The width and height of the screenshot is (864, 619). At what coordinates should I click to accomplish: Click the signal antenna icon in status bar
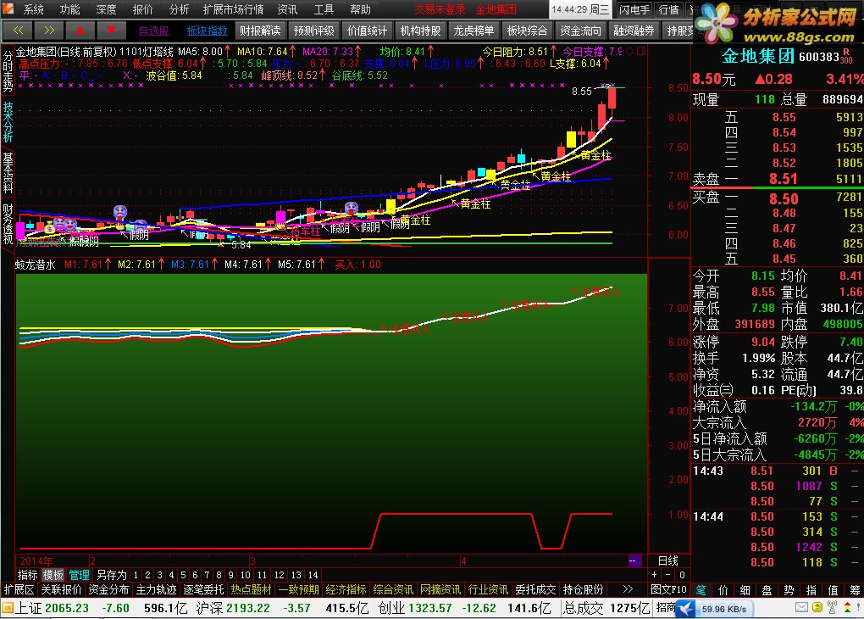(832, 607)
